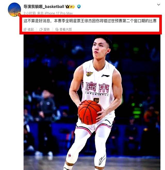Click the 来自 iPhone 17 Pro Max source

(x=55, y=13)
